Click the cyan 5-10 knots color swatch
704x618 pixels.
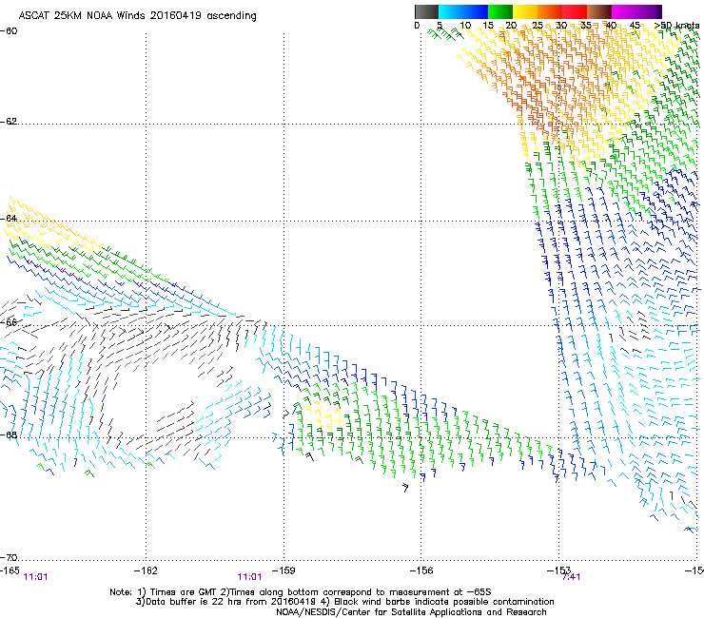tap(451, 11)
